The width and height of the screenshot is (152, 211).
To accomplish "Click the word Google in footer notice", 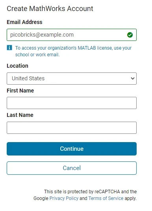I will 41,198.
